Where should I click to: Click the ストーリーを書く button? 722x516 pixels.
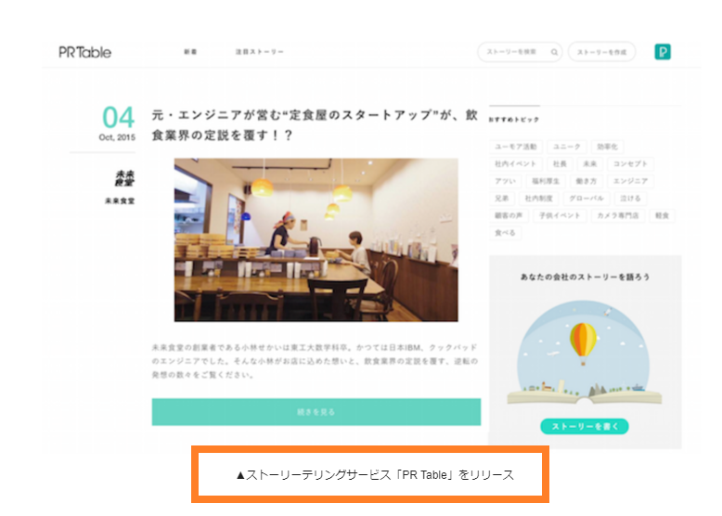(584, 426)
